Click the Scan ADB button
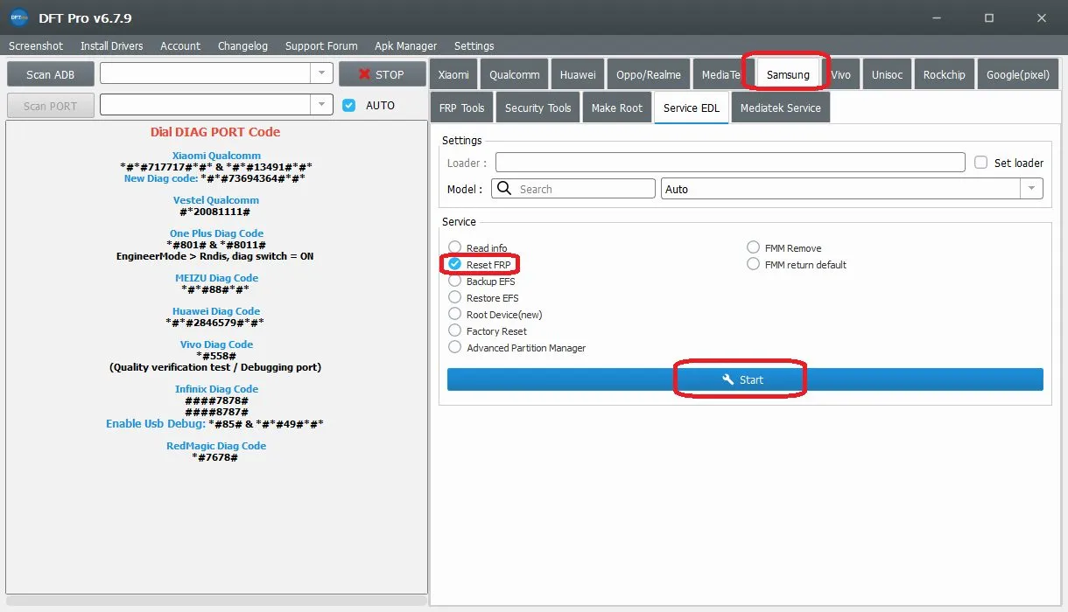This screenshot has width=1068, height=612. pyautogui.click(x=50, y=74)
